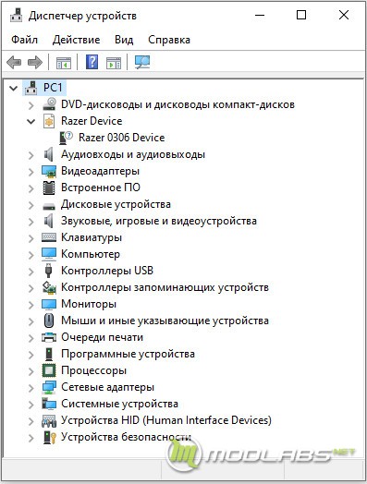This screenshot has height=484, width=367.
Task: Click the speaker icon next to Аудиовходы и аудиовыходы
Action: point(48,154)
